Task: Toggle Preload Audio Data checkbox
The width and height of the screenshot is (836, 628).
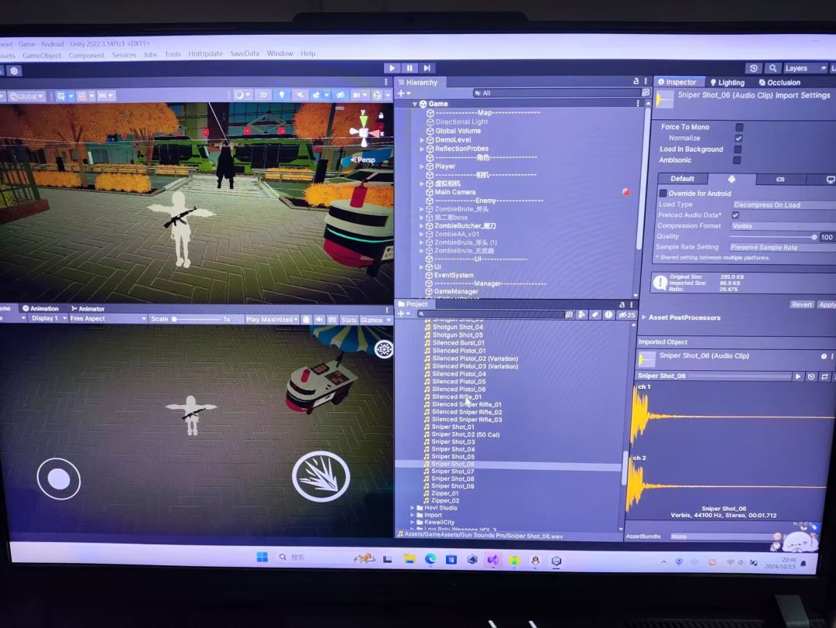Action: pyautogui.click(x=736, y=215)
